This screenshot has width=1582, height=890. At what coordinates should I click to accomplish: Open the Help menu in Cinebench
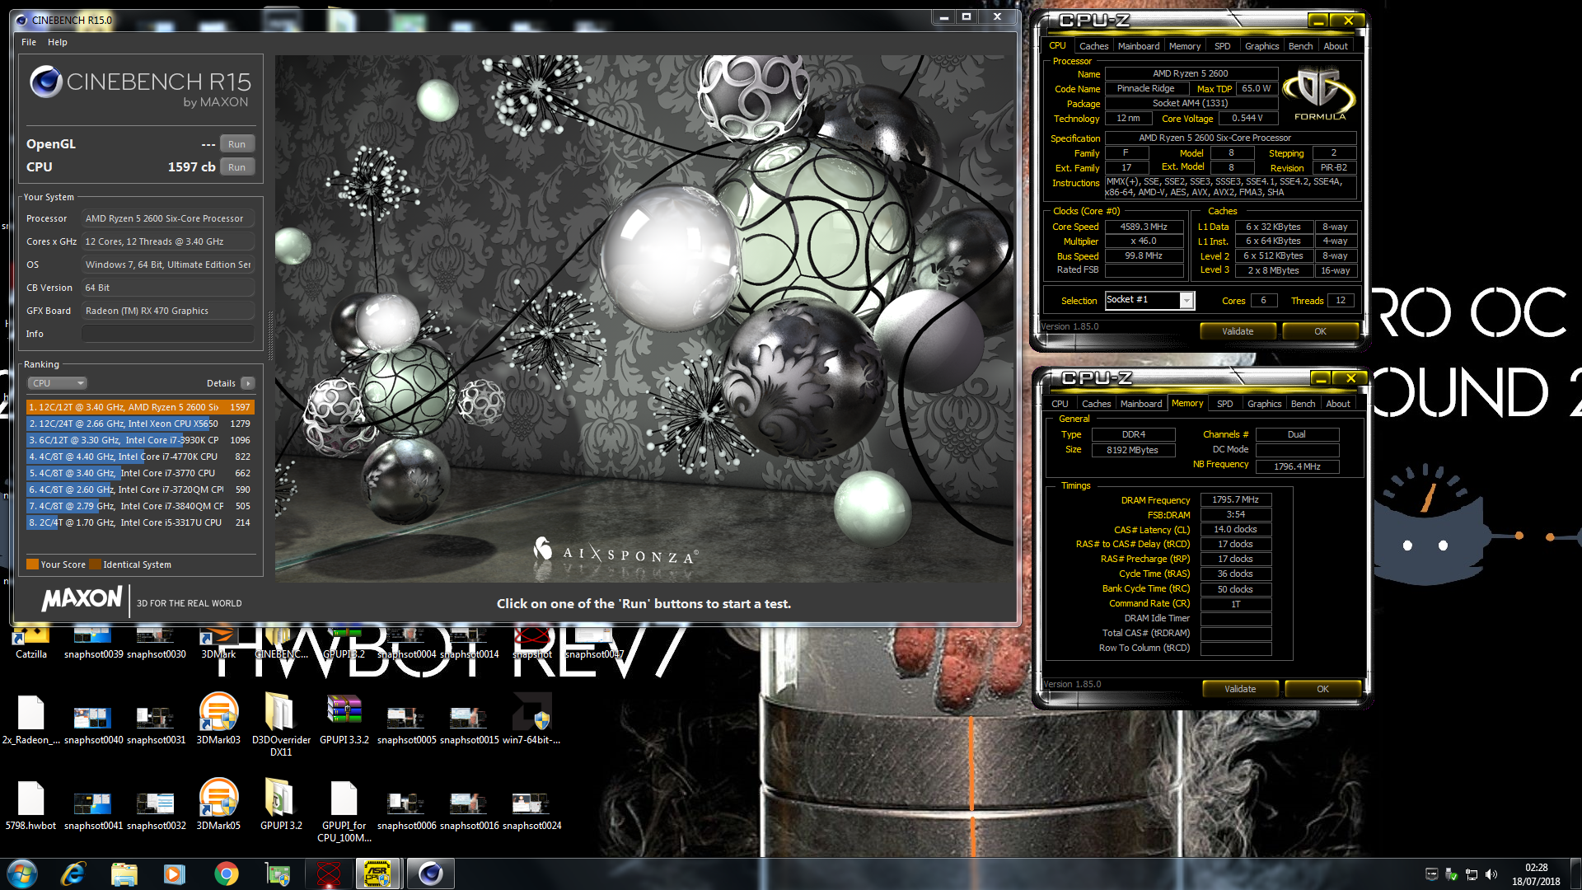pyautogui.click(x=57, y=42)
